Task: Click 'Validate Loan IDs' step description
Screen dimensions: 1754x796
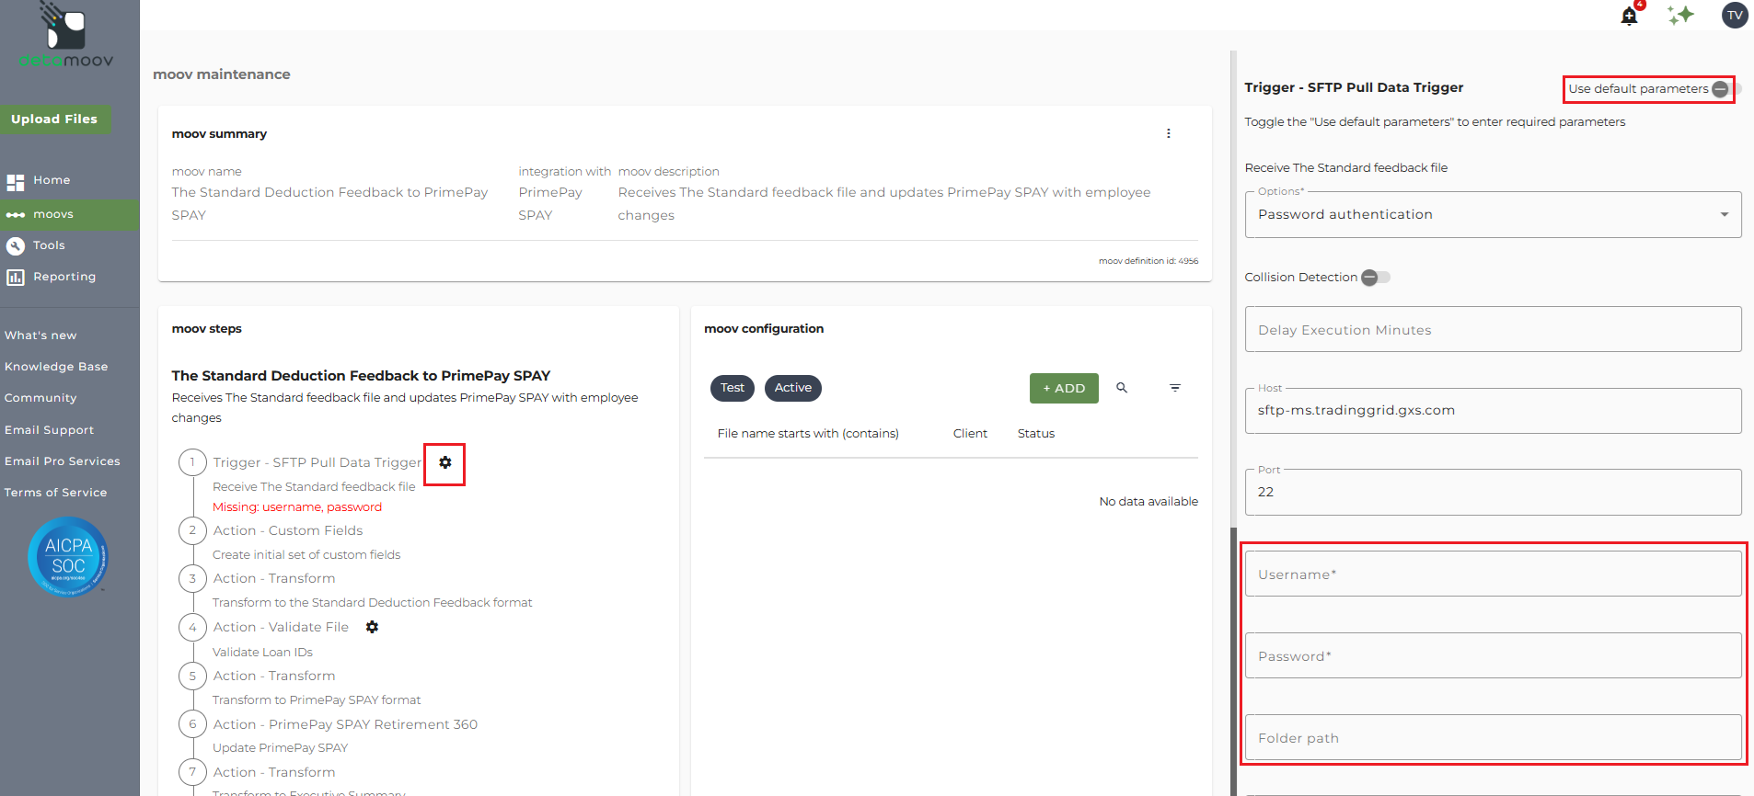Action: 262,653
